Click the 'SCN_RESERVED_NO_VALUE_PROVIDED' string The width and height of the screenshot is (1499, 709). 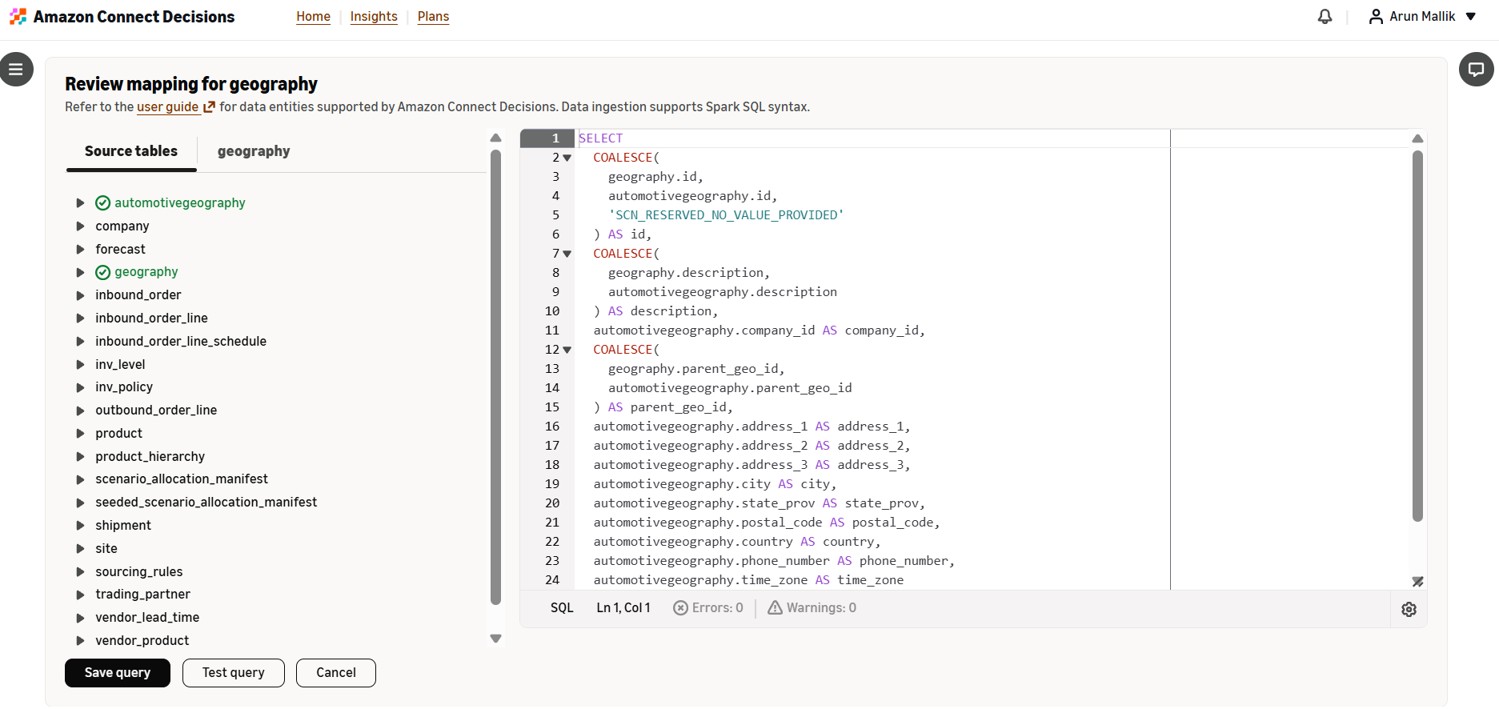tap(726, 215)
